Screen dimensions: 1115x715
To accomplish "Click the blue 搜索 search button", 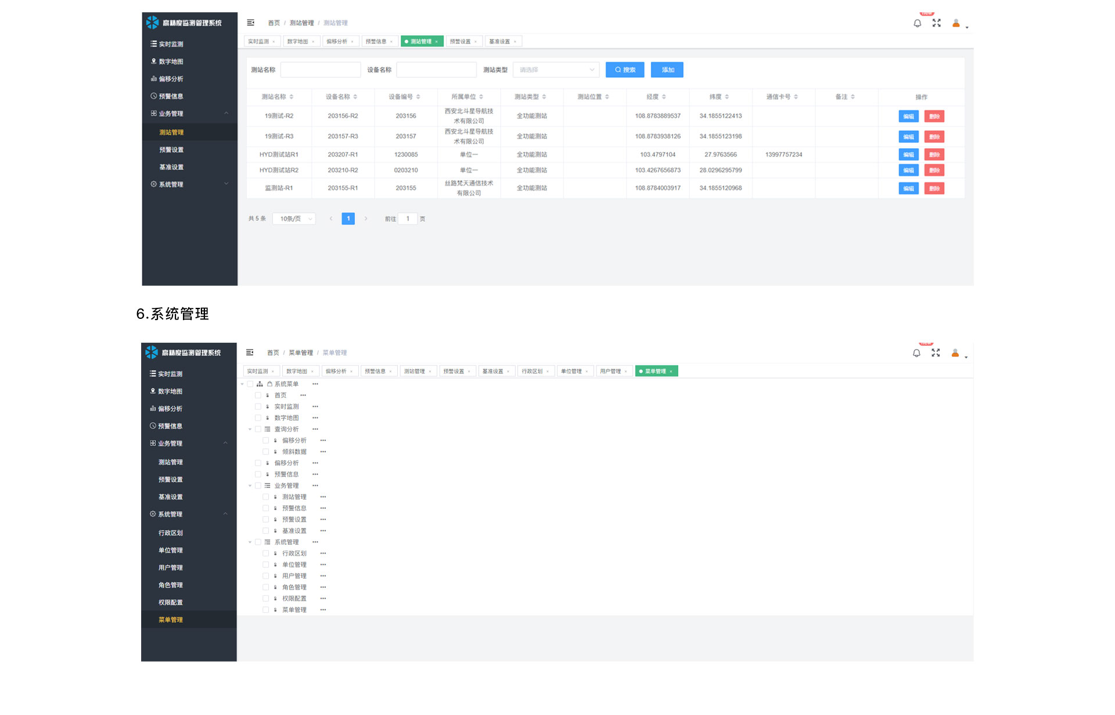I will (624, 70).
